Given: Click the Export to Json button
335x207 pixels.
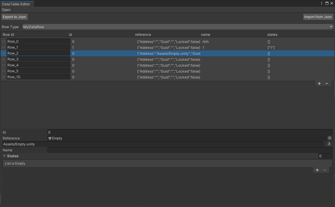Looking at the screenshot, I should click(x=14, y=17).
